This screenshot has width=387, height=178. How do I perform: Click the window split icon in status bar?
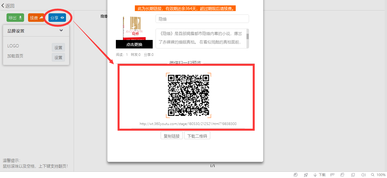[353, 175]
